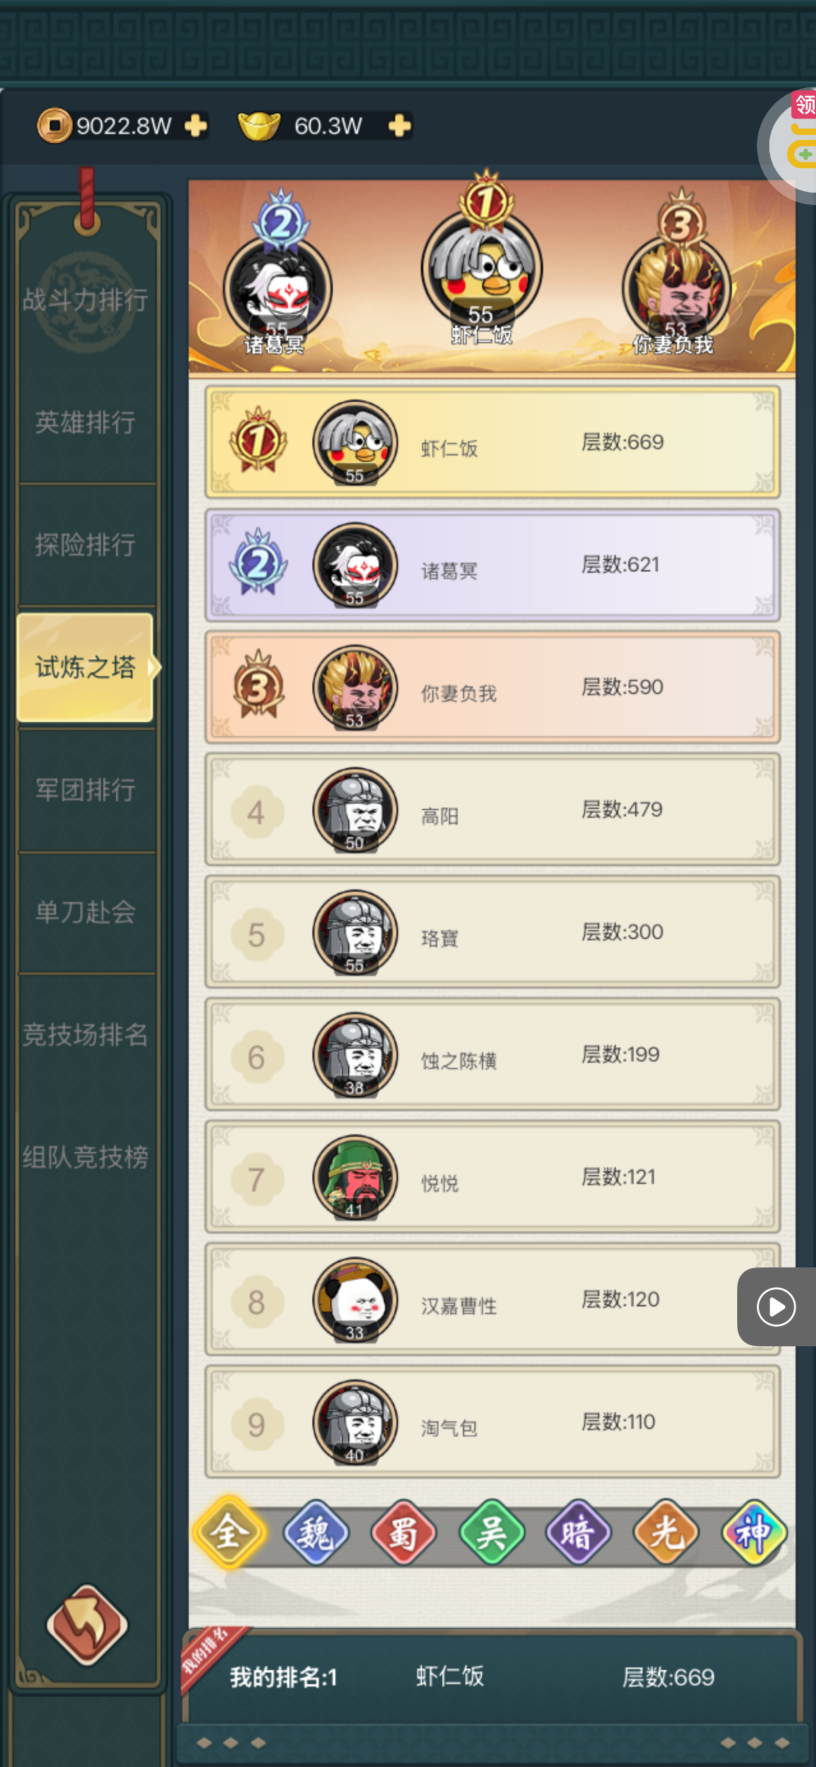The height and width of the screenshot is (1767, 816).
Task: Open the 组队竞技榜 tab
Action: pyautogui.click(x=85, y=1156)
